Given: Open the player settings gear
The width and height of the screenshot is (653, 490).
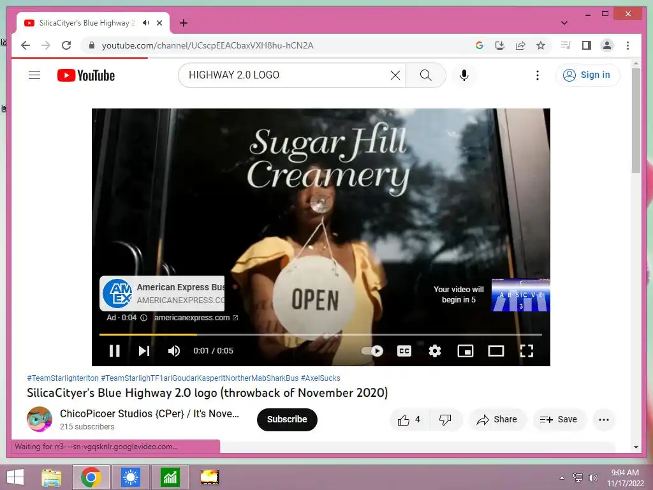Looking at the screenshot, I should (x=435, y=351).
